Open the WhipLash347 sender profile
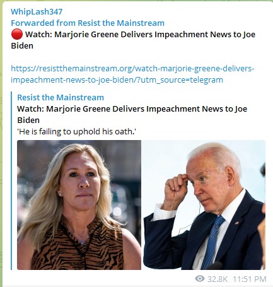Screen dimensions: 273x287 [37, 11]
